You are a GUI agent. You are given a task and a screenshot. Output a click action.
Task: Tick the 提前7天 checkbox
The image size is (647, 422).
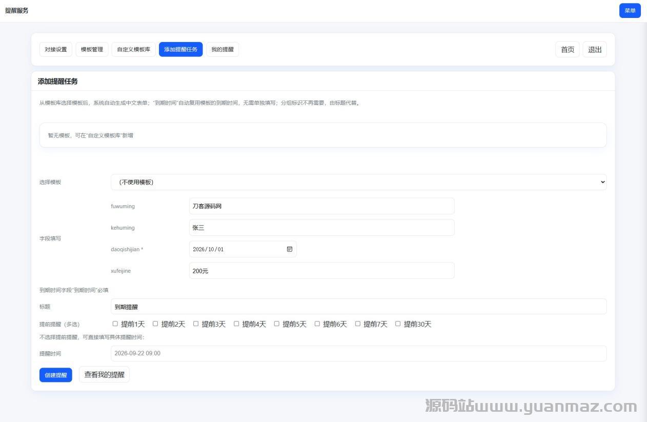358,324
